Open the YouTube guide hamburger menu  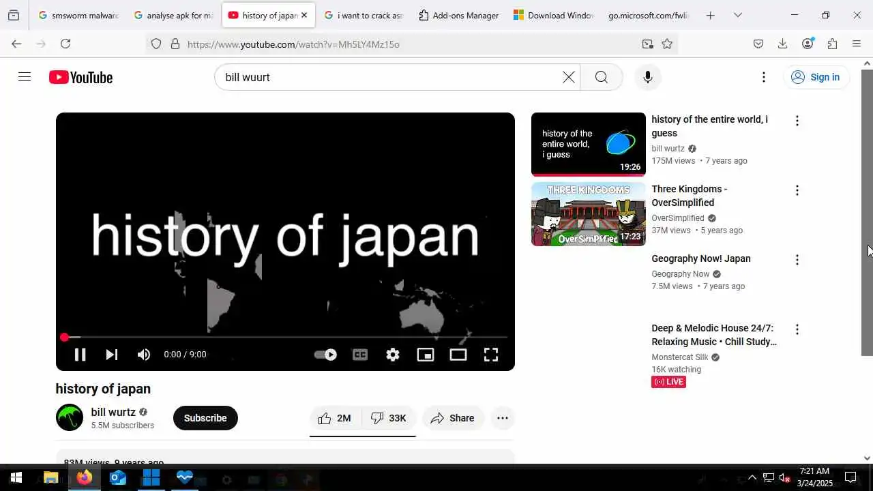pyautogui.click(x=25, y=77)
